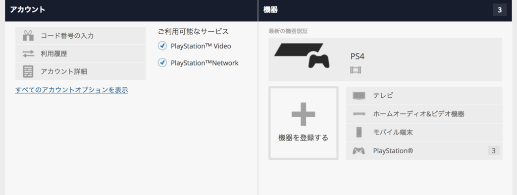This screenshot has height=195, width=517.
Task: Open コード番号の入力
Action: [80, 35]
